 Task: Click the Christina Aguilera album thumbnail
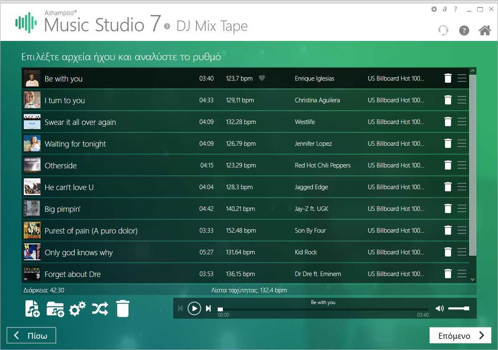pyautogui.click(x=32, y=100)
